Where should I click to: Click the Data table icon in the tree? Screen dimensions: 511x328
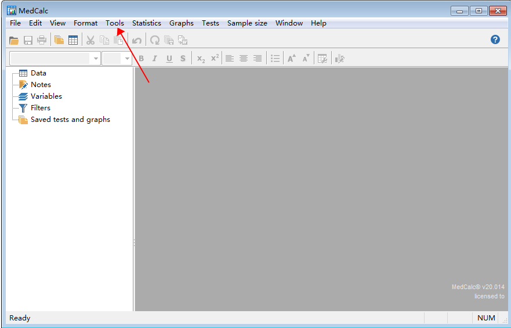tap(23, 73)
